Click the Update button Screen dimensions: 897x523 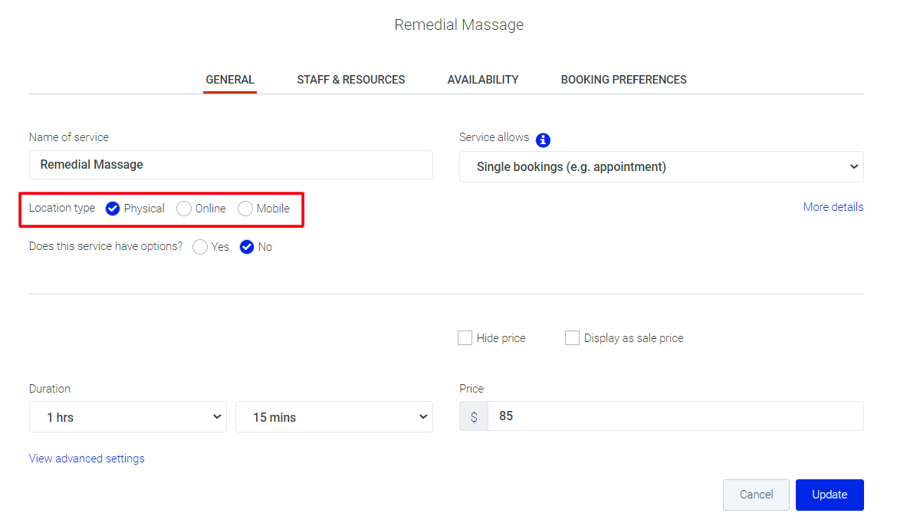click(x=830, y=495)
